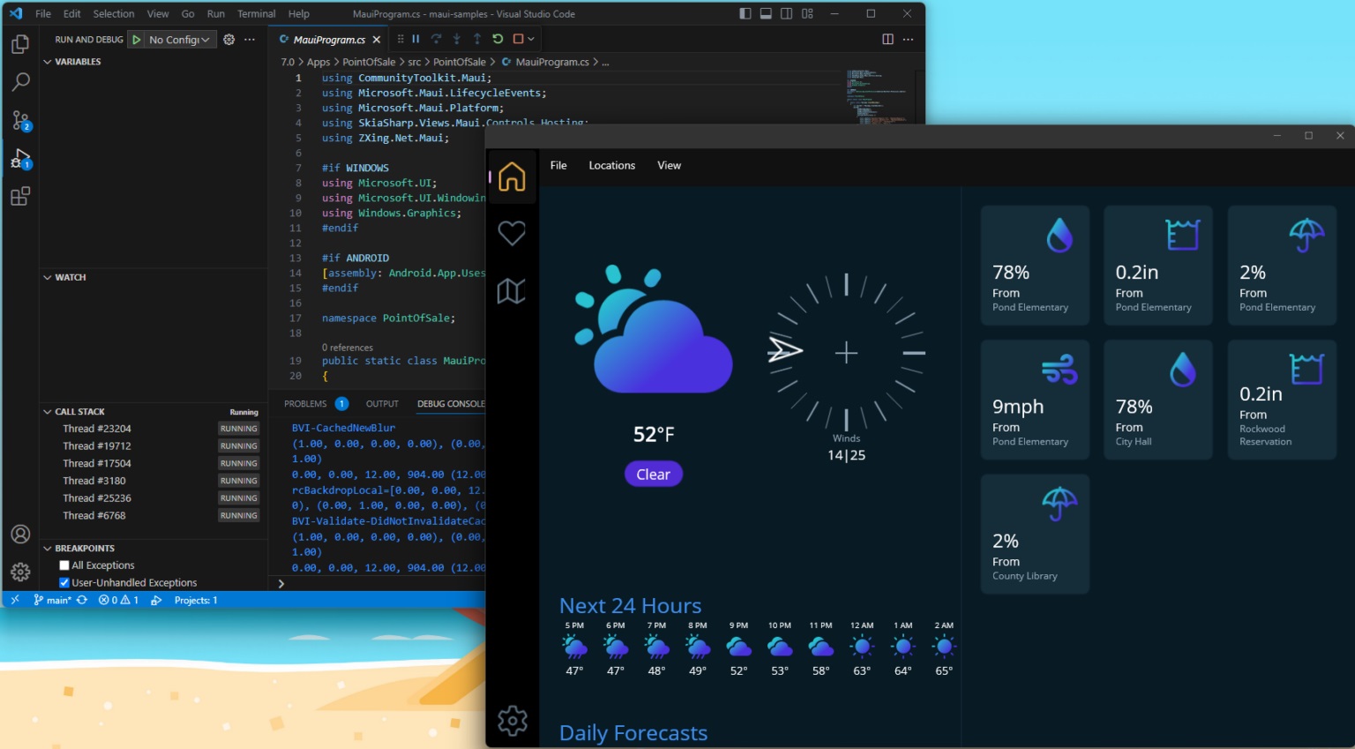Open favorites via the heart sidebar icon
Screen dimensions: 1355x749
tap(512, 233)
